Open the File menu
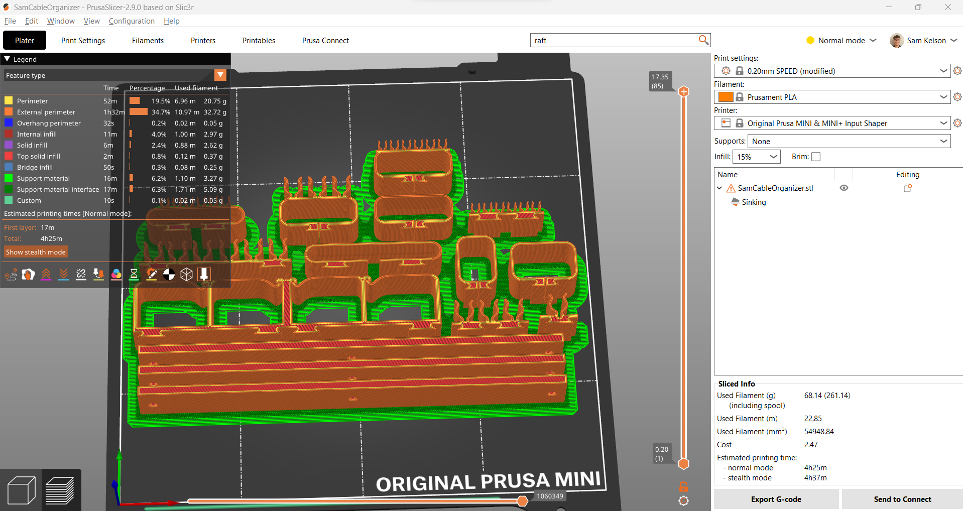Viewport: 963px width, 511px height. pos(10,21)
